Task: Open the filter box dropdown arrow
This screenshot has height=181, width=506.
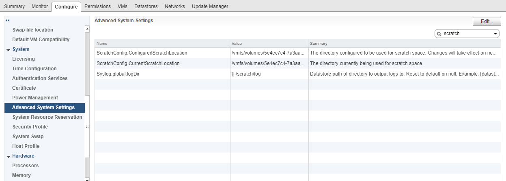Action: [x=496, y=34]
